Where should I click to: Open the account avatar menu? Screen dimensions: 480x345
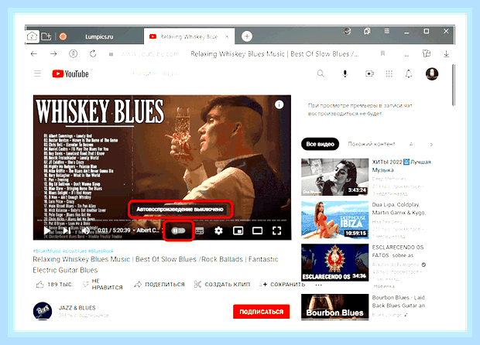[x=432, y=73]
